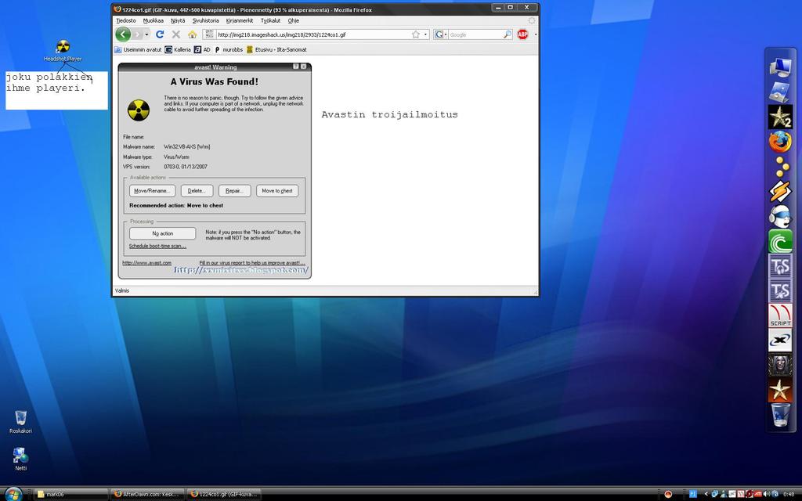Reload the page with the refresh icon
802x501 pixels.
tap(160, 34)
